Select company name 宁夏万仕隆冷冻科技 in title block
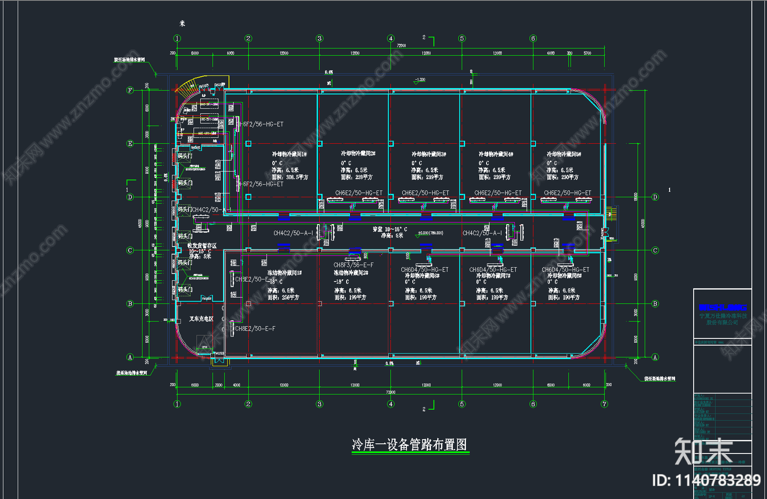The image size is (767, 499). pyautogui.click(x=722, y=316)
